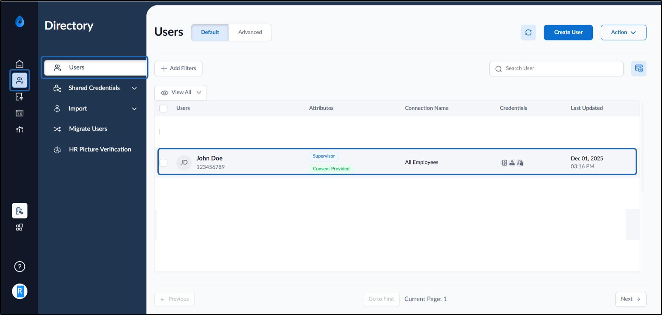Open the apps grid icon in rail
Viewport: 662px width, 315px height.
[x=19, y=227]
